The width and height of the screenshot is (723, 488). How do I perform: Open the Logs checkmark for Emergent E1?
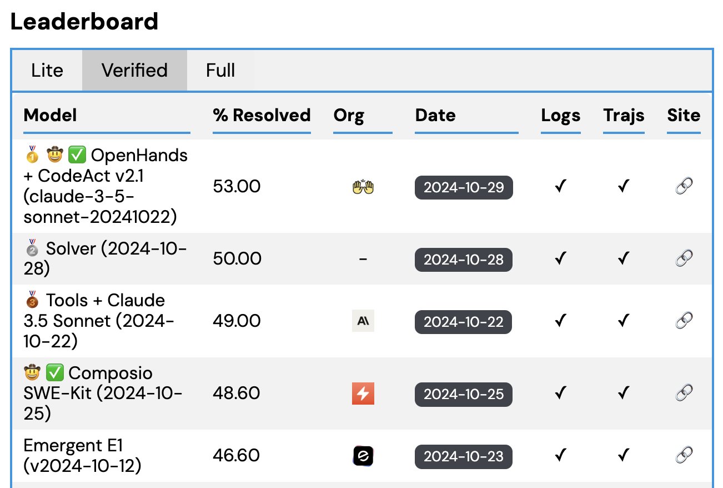point(560,456)
